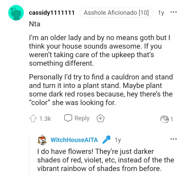Open cassidy1111111's avatar profile picture

point(16,13)
